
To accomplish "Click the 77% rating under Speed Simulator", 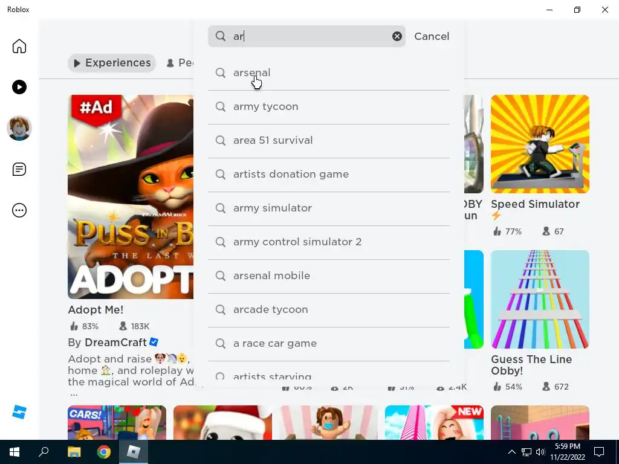I will pyautogui.click(x=507, y=231).
